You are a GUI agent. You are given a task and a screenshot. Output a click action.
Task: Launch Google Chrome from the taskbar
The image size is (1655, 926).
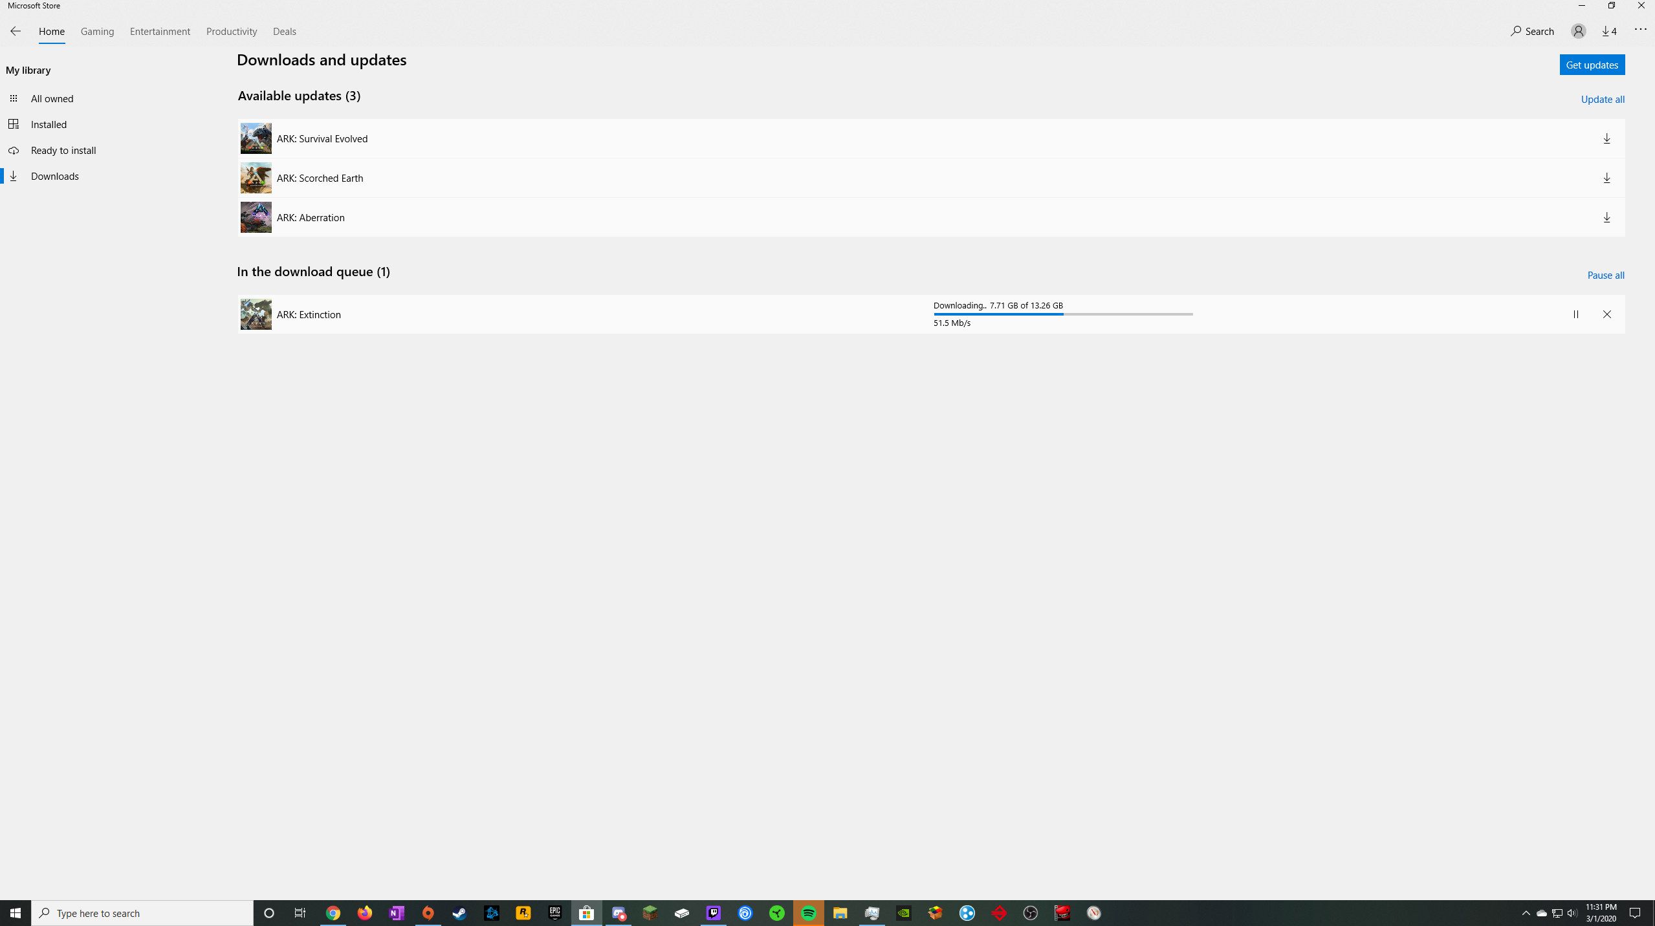(333, 913)
